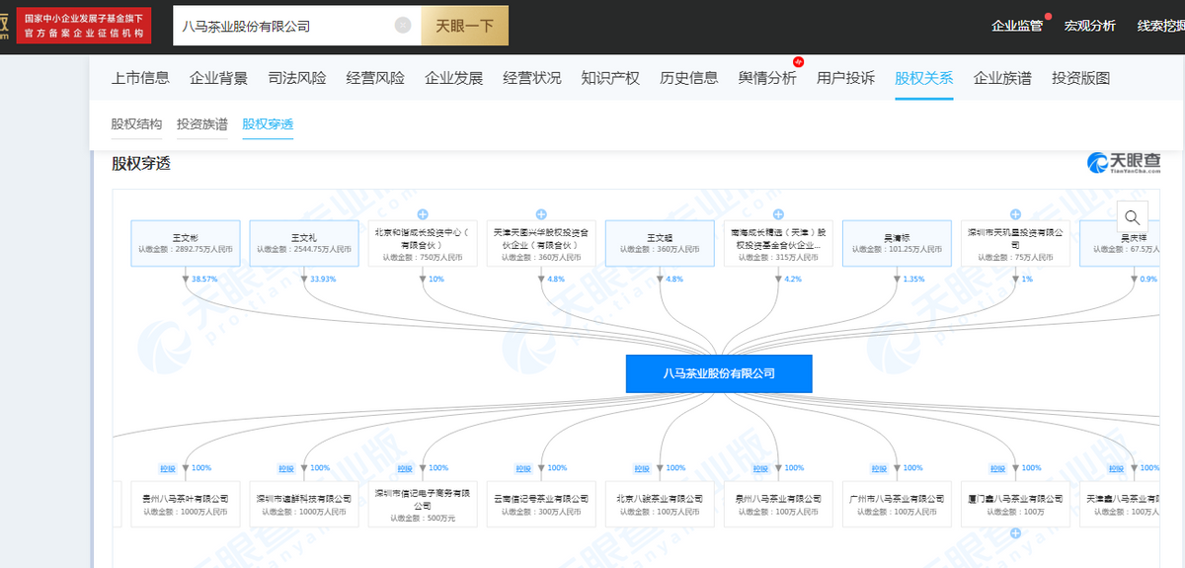Click the 天津天图兴华股权投资 shareholder box

pos(541,243)
